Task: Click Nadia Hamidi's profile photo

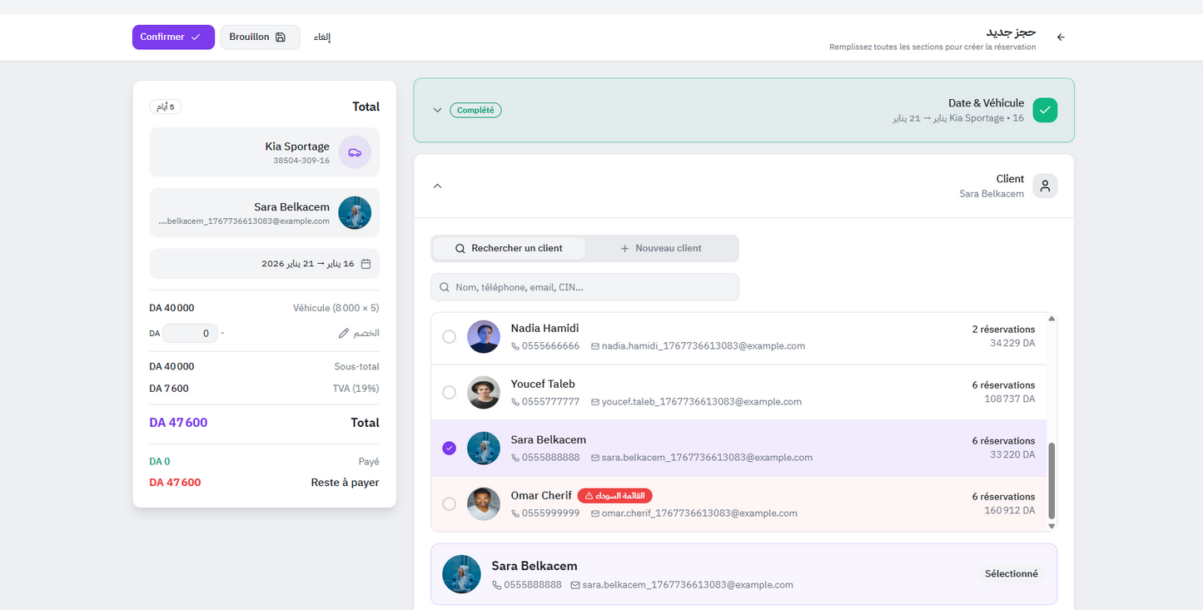Action: [484, 337]
